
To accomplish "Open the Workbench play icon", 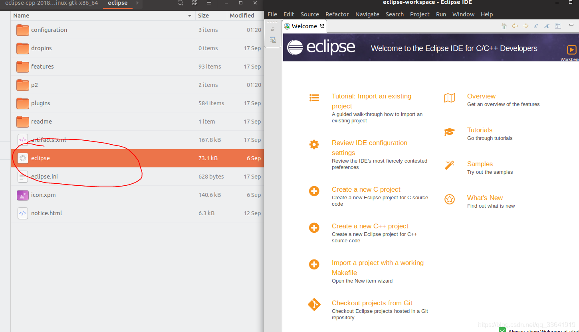I will pos(572,49).
